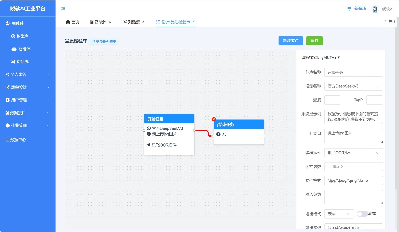Click the 晓软AI user avatar
The width and height of the screenshot is (399, 232).
tap(375, 9)
